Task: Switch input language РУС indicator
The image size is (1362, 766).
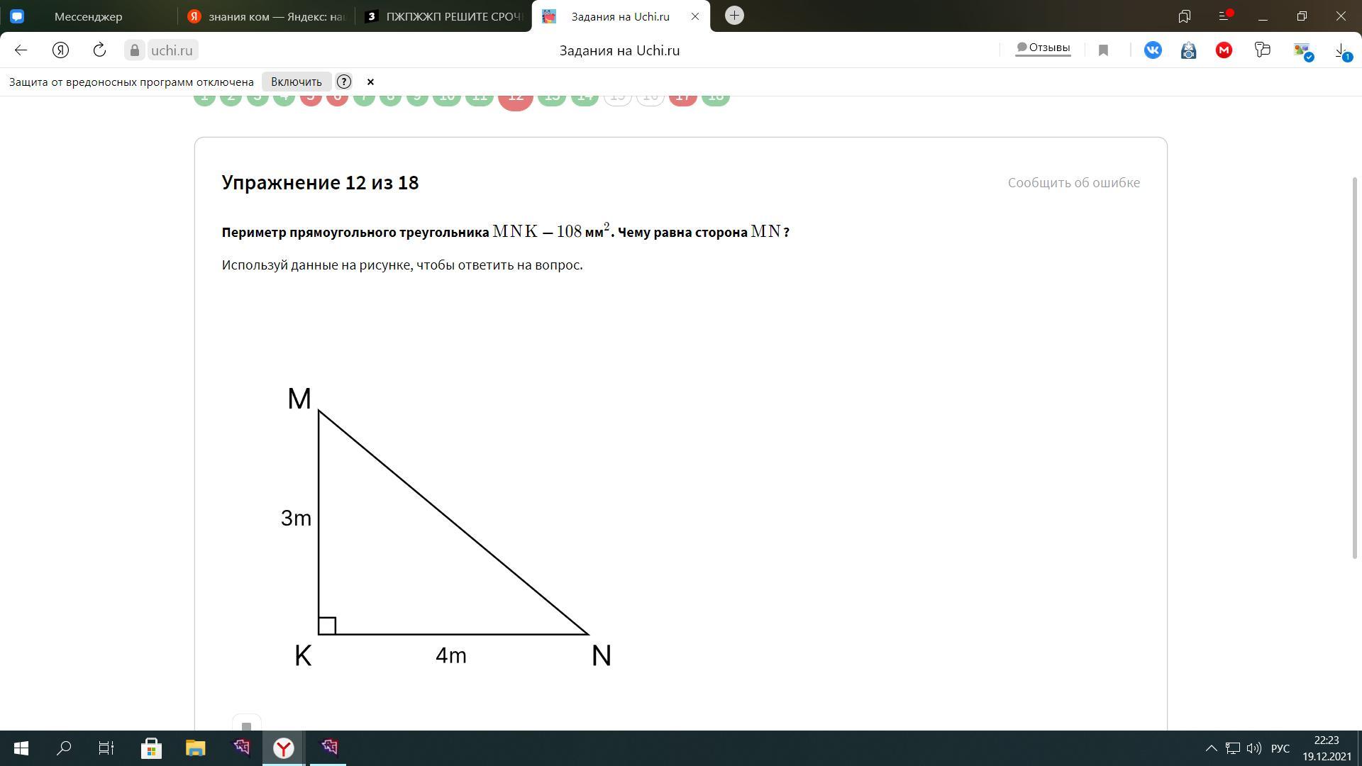Action: click(x=1280, y=748)
